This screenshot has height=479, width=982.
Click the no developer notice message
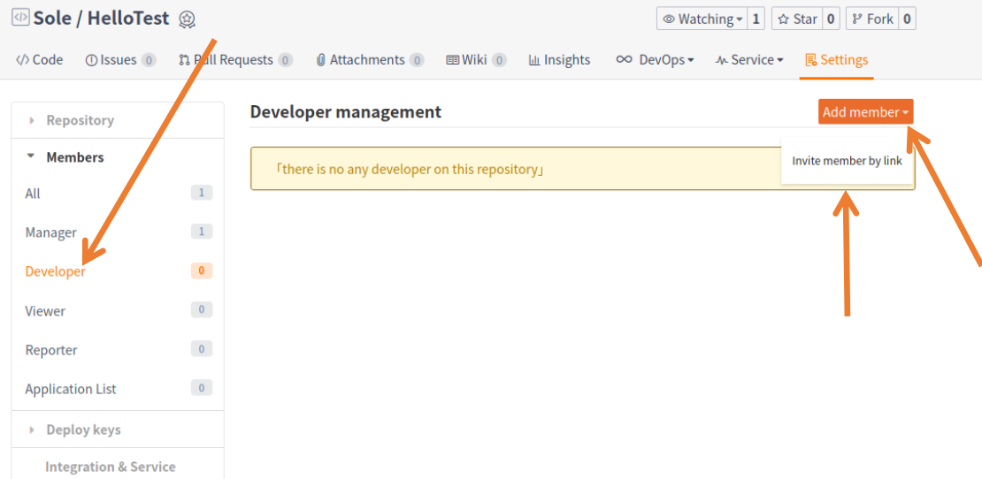pyautogui.click(x=410, y=169)
